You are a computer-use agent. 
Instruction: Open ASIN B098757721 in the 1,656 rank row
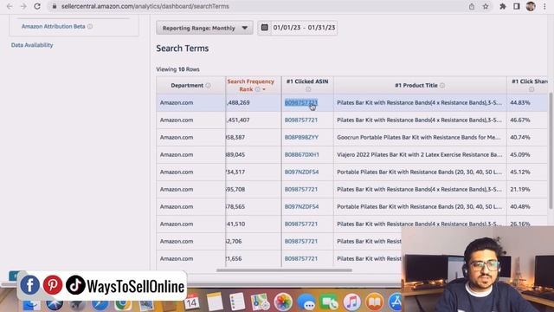click(x=301, y=258)
